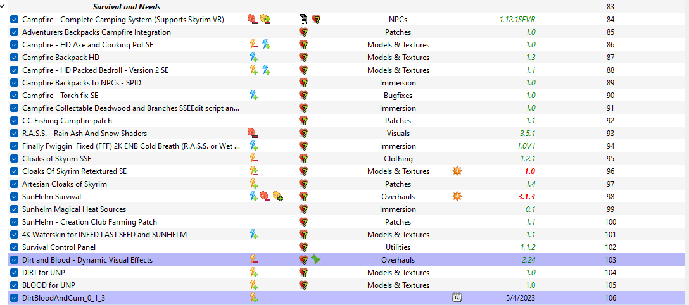The width and height of the screenshot is (689, 305).
Task: Click the notes flag icon on Campfire Complete Camping System
Action: pos(303,19)
